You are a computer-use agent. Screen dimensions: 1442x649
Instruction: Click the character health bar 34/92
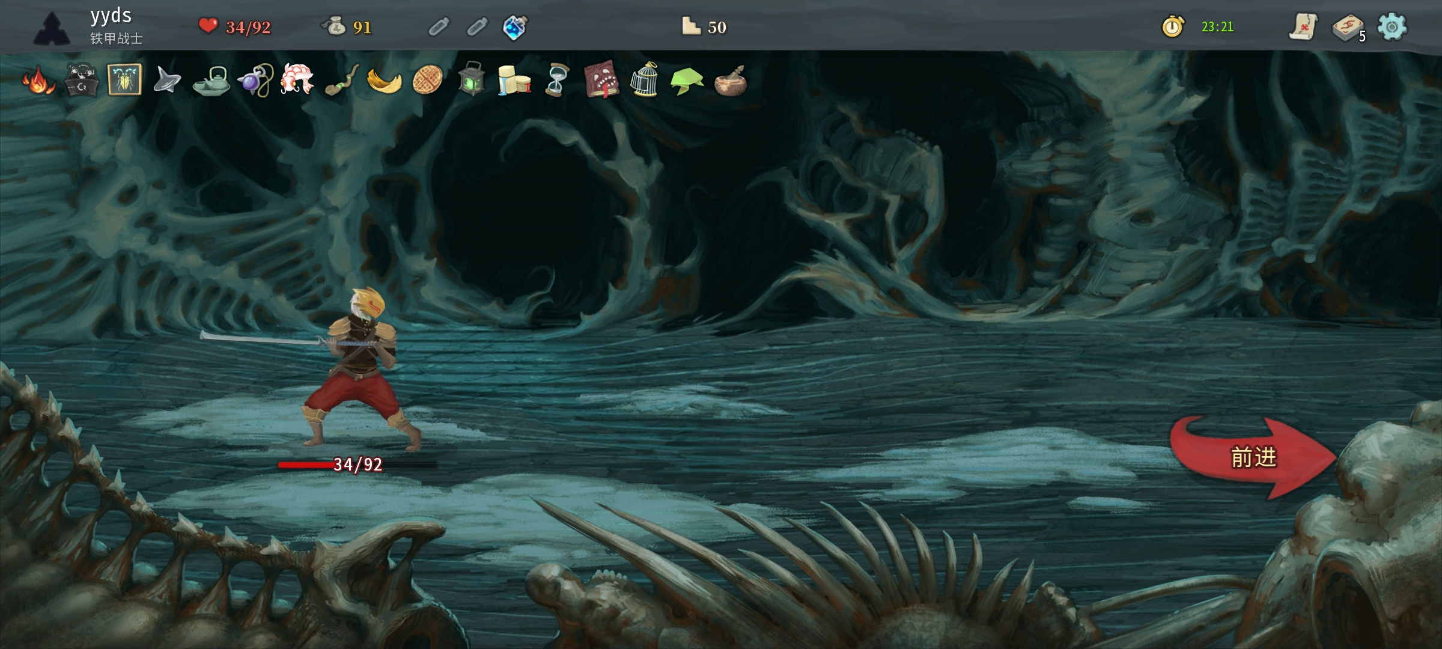[x=357, y=465]
